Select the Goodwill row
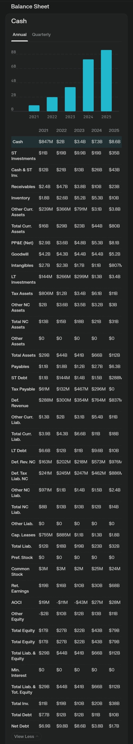Image resolution: width=133 pixels, height=744 pixels. [66, 254]
